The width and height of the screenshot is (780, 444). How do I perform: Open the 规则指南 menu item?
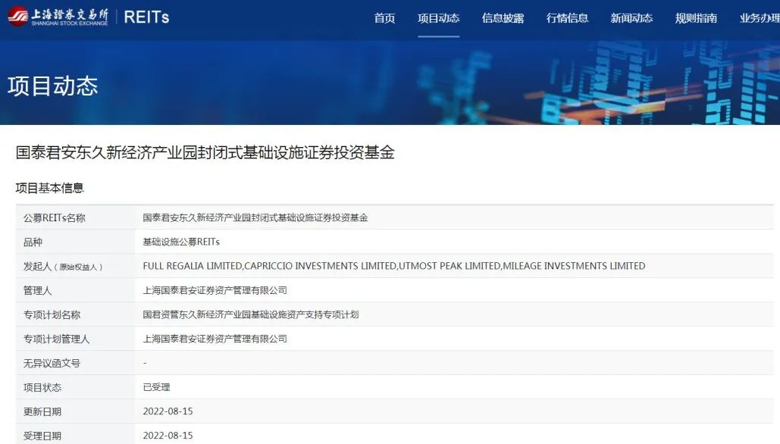696,18
